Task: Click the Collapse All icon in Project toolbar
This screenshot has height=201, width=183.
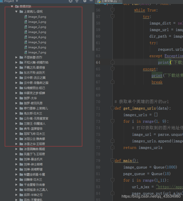Action: click(x=77, y=1)
